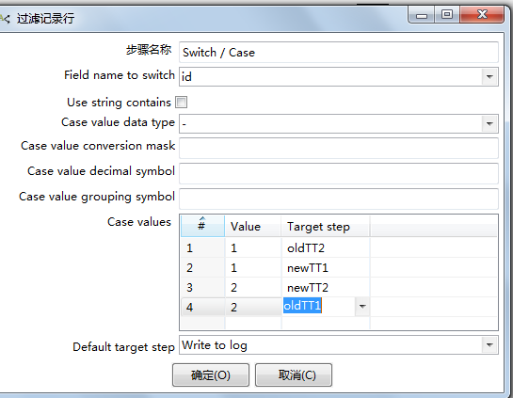Click the Value cell in row 1
Viewport: 513px width, 398px height.
tap(252, 247)
